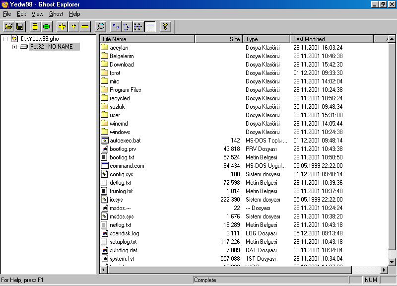Select the D:\Yedw98.gho tree item
Image resolution: width=397 pixels, height=286 pixels.
point(40,39)
